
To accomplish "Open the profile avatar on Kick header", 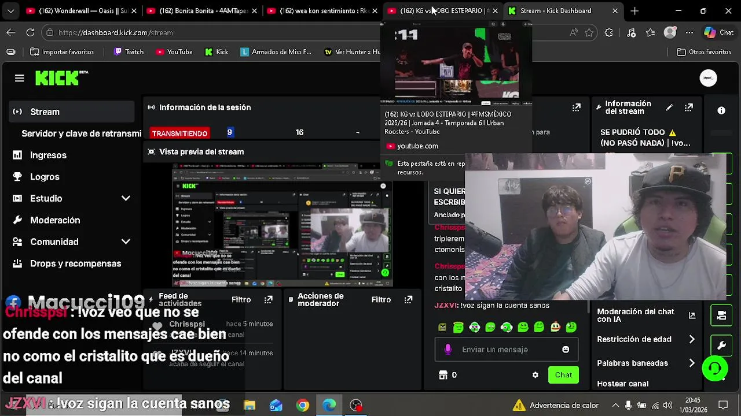I will [709, 78].
